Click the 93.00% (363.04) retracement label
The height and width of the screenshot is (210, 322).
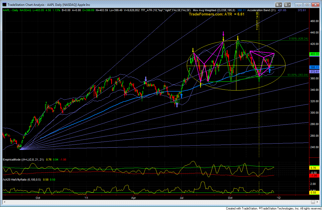tap(298, 75)
